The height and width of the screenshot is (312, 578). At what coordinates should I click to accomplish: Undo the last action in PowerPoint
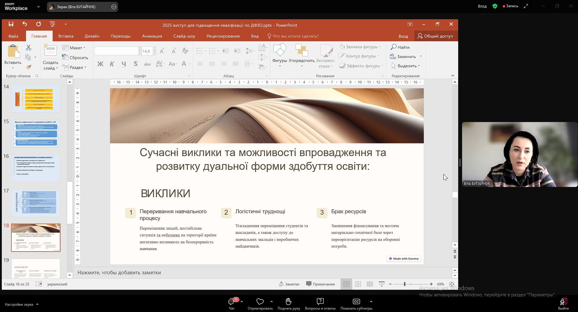click(25, 24)
